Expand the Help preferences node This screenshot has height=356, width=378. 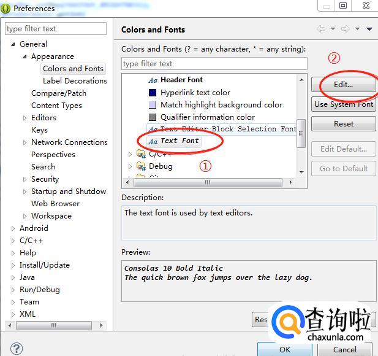coord(13,253)
